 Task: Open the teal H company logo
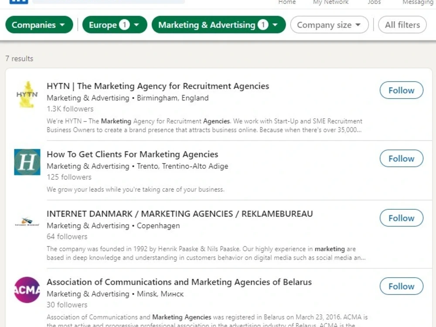point(27,162)
